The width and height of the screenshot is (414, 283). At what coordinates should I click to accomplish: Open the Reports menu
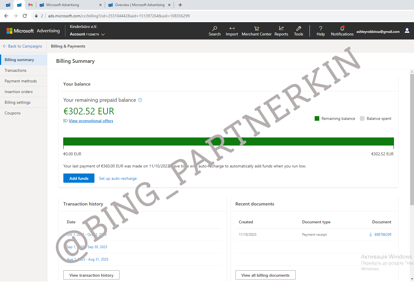[281, 31]
